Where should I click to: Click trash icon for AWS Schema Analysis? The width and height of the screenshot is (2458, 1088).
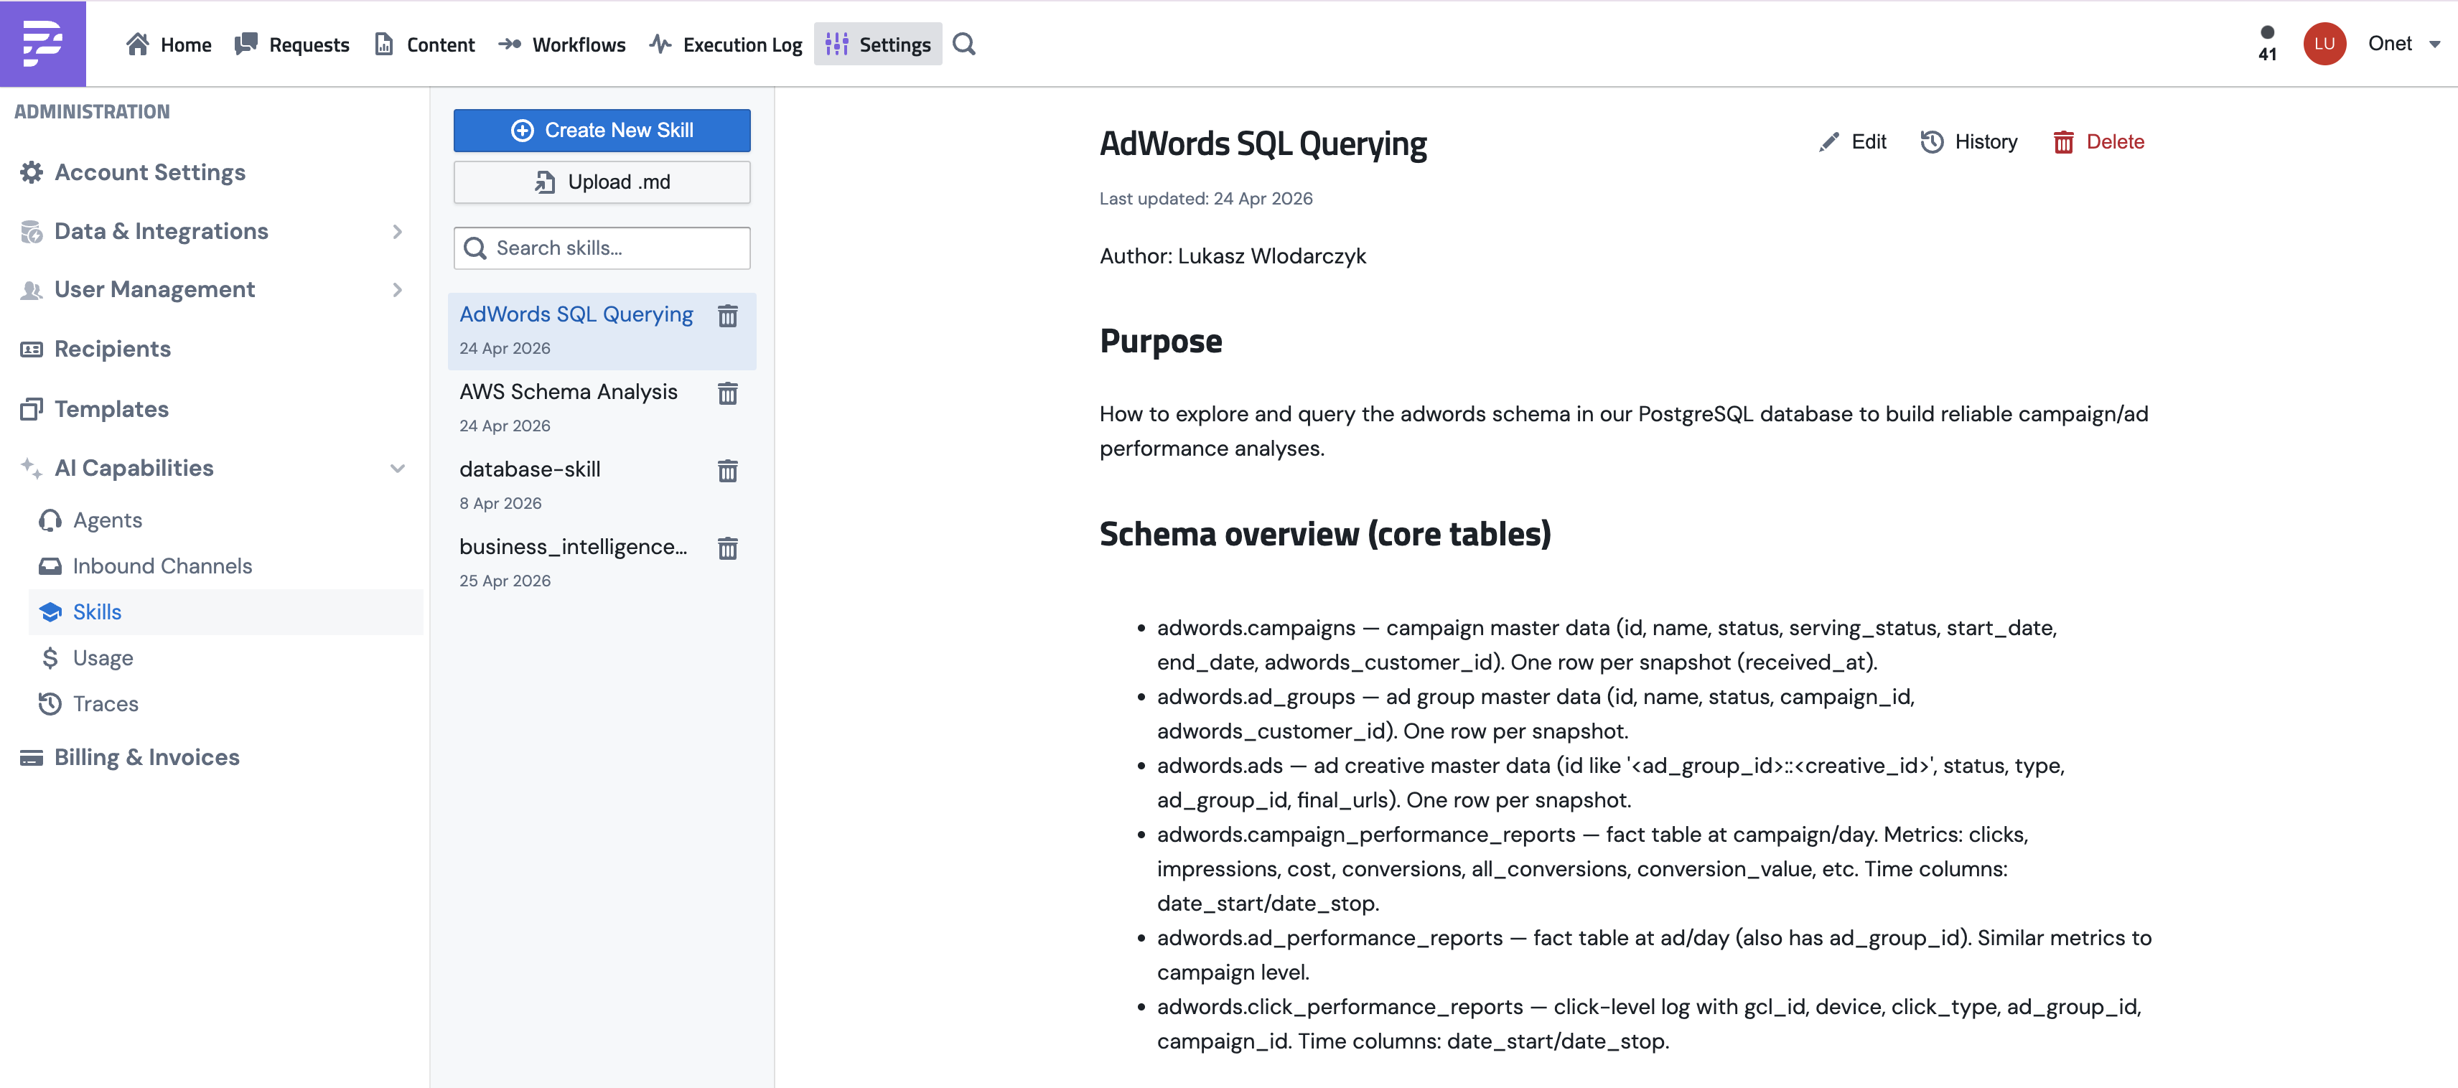tap(727, 393)
